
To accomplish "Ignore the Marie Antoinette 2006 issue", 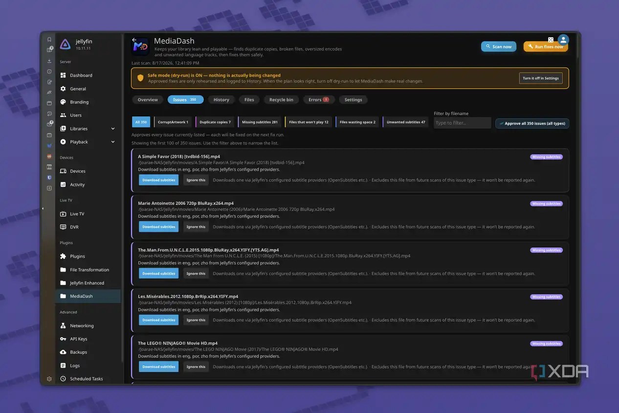I will 196,227.
